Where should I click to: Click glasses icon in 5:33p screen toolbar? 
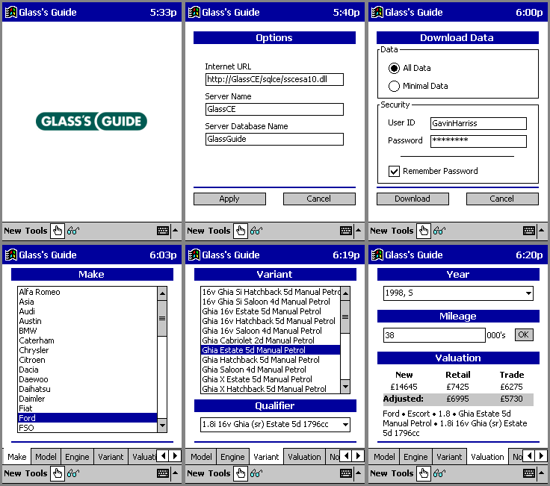pos(73,231)
